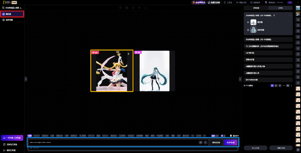301x153 pixels.
Task: Switch to the 工作流 tab in right panel
Action: click(280, 8)
